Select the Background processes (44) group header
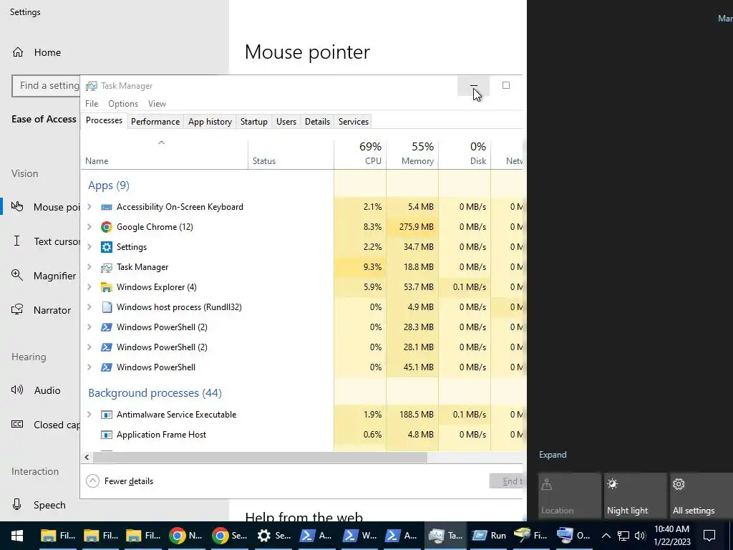 click(155, 393)
